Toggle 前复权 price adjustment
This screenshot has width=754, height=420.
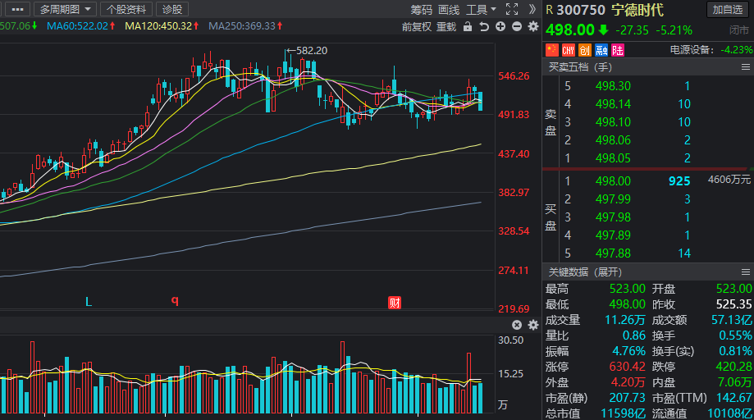click(x=418, y=26)
